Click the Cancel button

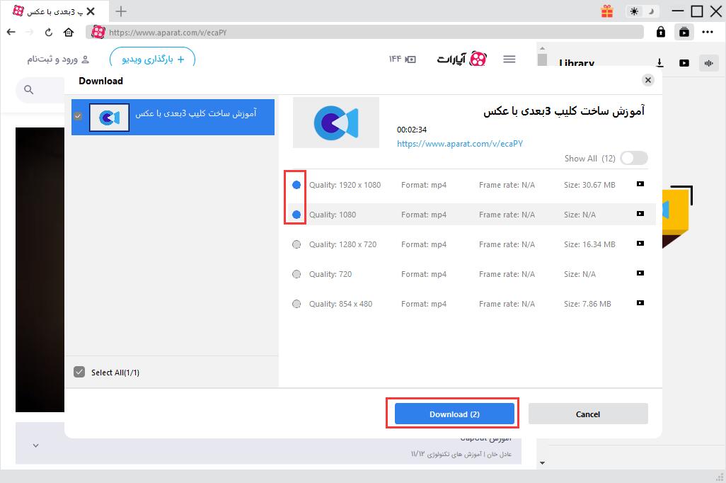click(587, 414)
